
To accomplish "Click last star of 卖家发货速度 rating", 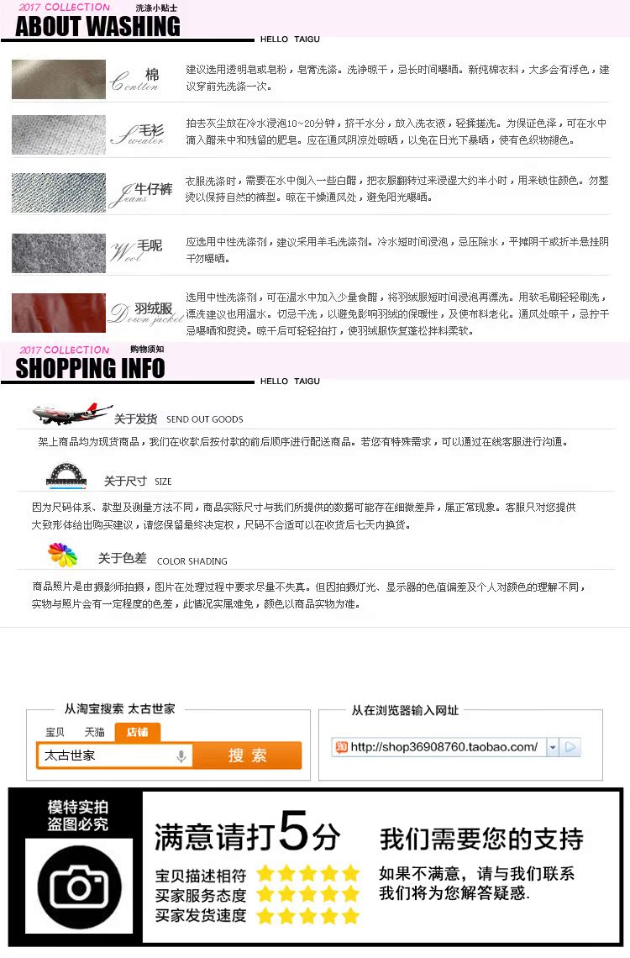I will [x=350, y=915].
